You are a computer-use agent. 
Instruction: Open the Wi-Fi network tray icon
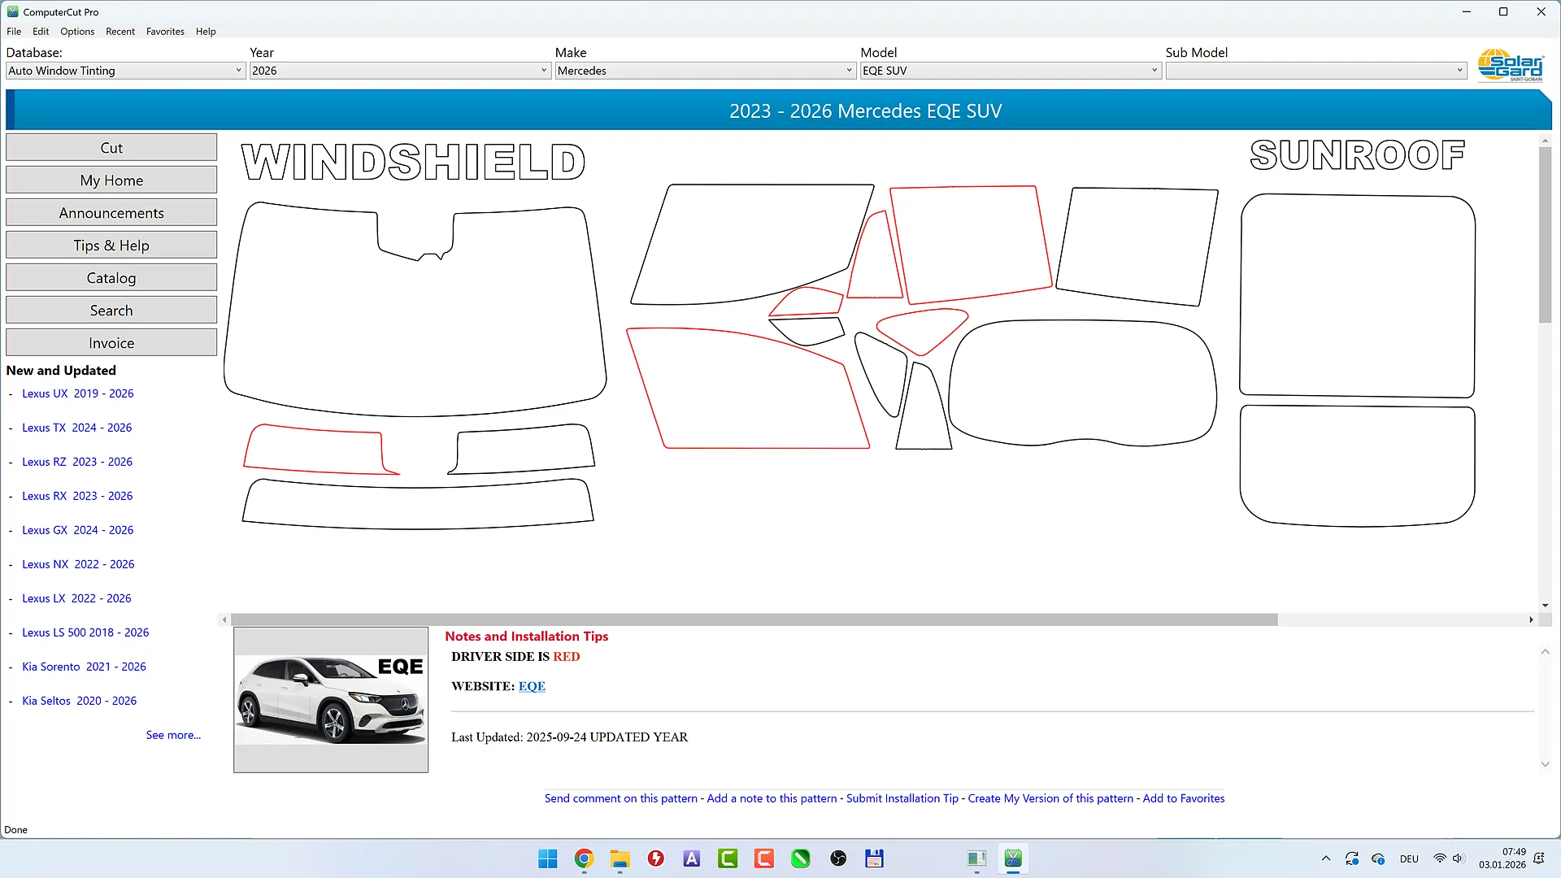pos(1440,858)
